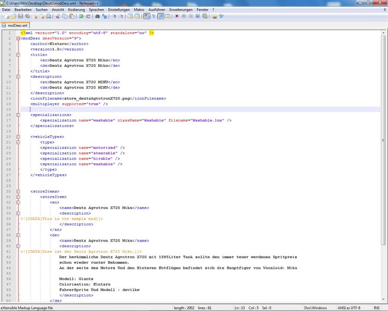Toggle show all characters pilcrow button

coord(154,17)
